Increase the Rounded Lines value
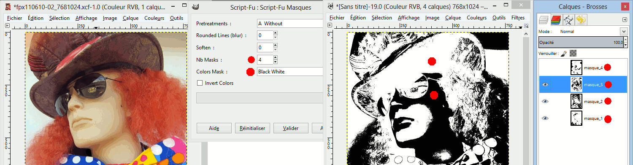Screen dimensions: 633x165 275,33
